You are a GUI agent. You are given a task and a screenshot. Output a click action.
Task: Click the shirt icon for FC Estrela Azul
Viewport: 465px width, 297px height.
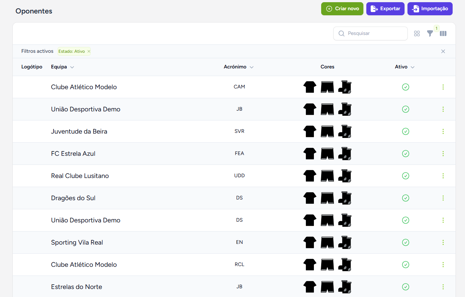coord(310,154)
